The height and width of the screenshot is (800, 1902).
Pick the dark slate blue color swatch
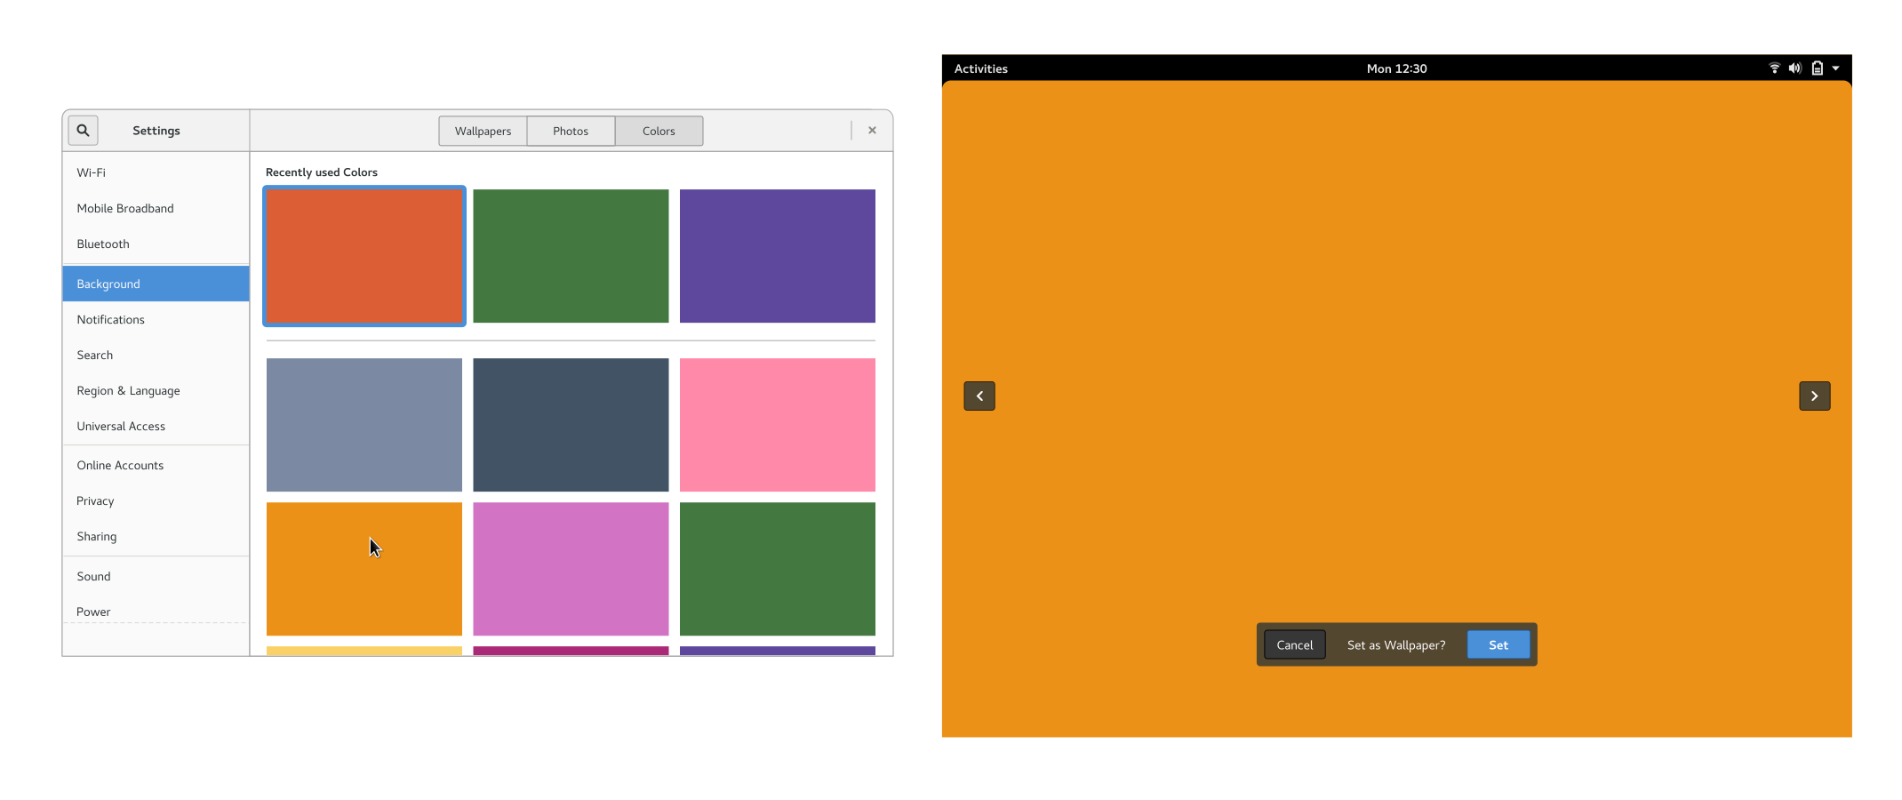click(571, 425)
